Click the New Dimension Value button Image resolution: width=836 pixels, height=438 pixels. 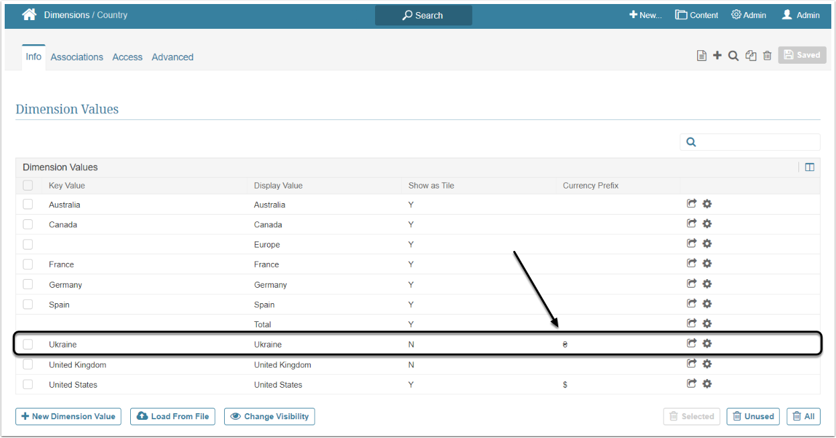(68, 417)
